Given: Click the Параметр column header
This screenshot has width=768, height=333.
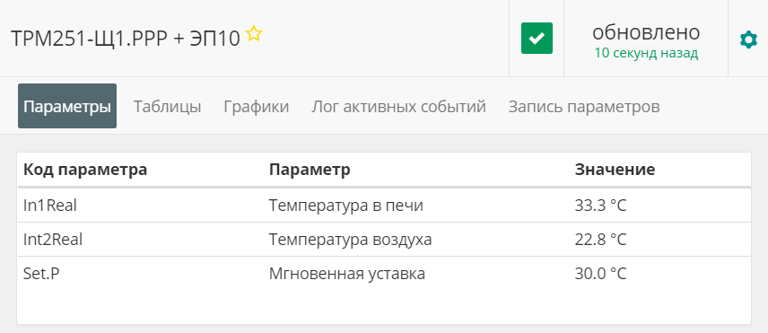Looking at the screenshot, I should point(310,170).
